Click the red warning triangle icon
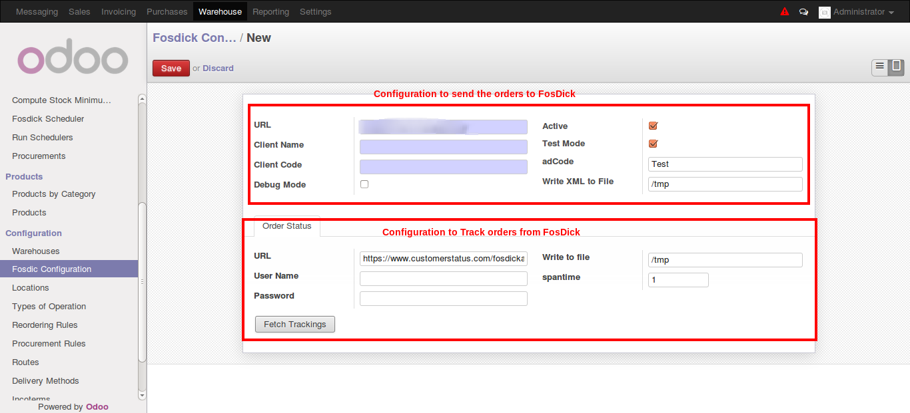Screen dimensions: 910x413 [x=785, y=11]
